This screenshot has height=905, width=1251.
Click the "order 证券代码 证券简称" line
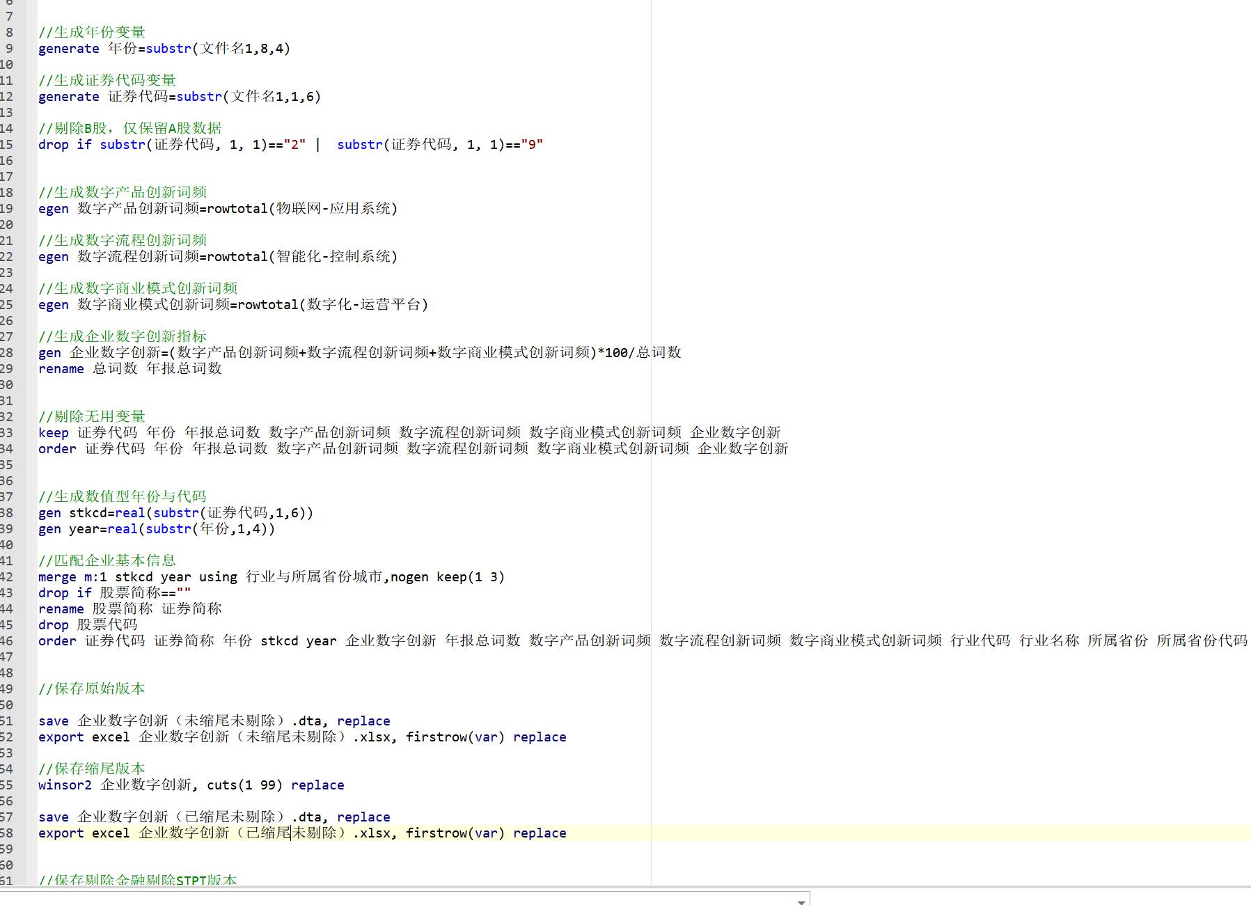coord(643,640)
